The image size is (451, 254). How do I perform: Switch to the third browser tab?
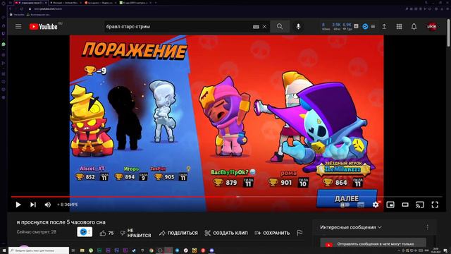100,3
